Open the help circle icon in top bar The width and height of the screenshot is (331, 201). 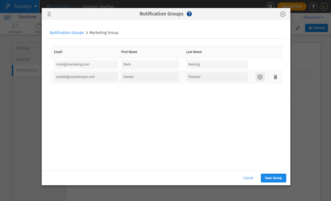click(313, 6)
